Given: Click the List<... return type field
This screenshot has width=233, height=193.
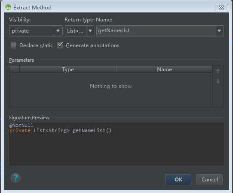Looking at the screenshot, I should point(76,31).
